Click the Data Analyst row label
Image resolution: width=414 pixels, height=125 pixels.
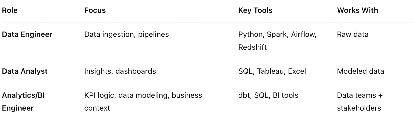click(25, 71)
